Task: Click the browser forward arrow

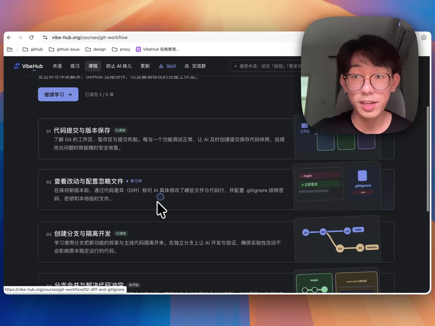Action: [20, 37]
